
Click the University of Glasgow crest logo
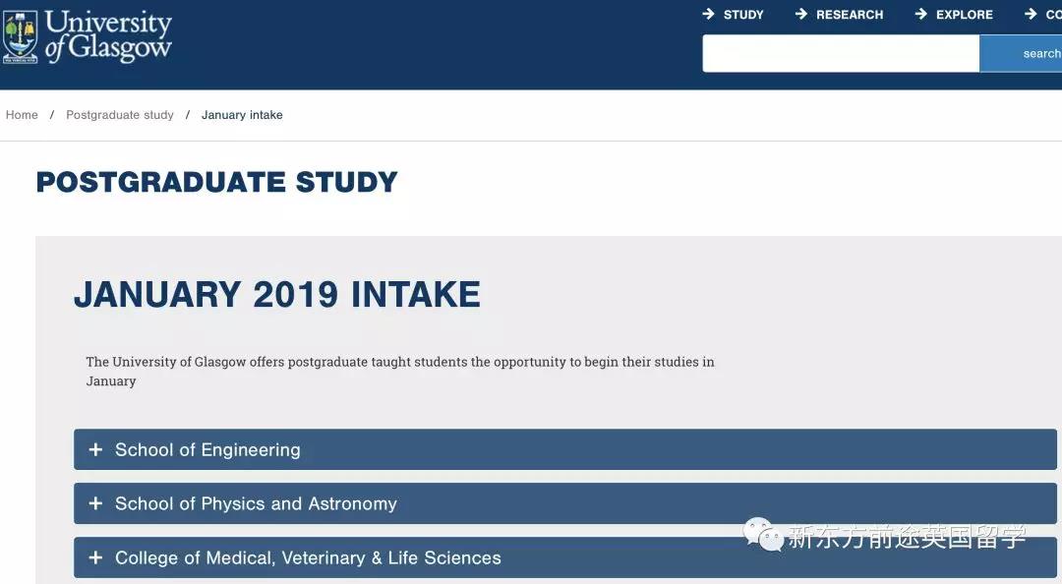(x=21, y=37)
